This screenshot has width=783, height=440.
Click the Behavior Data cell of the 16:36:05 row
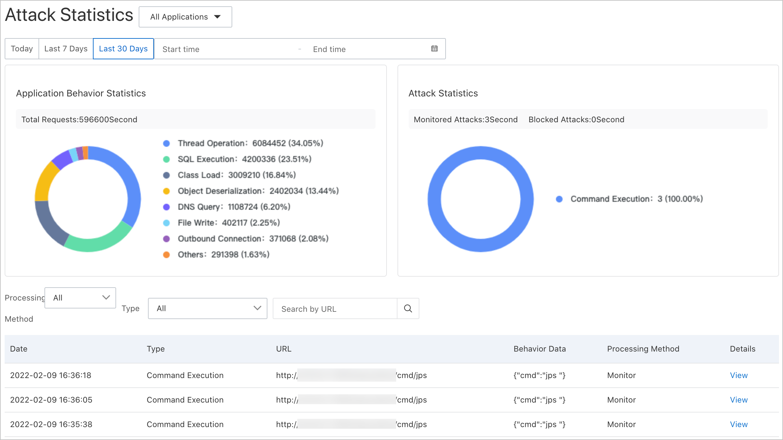click(539, 400)
